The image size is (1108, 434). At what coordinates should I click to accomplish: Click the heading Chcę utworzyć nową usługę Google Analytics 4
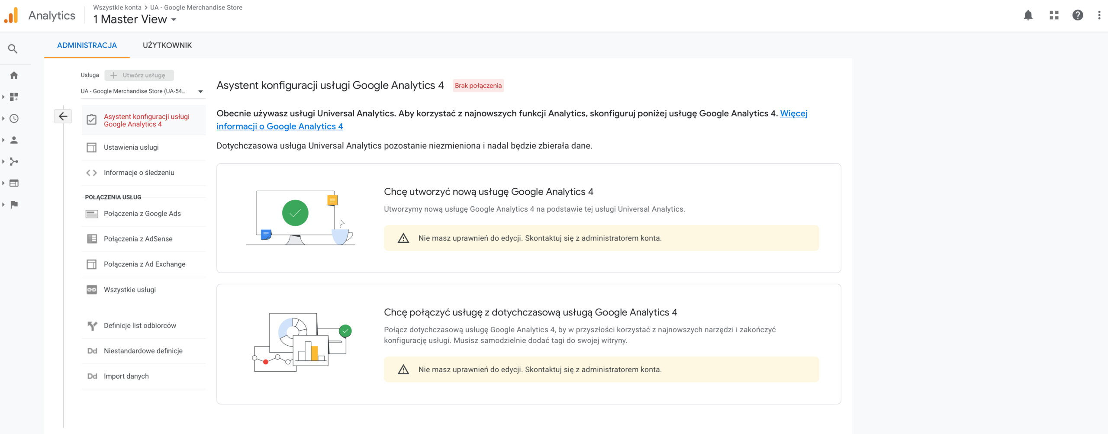(489, 192)
